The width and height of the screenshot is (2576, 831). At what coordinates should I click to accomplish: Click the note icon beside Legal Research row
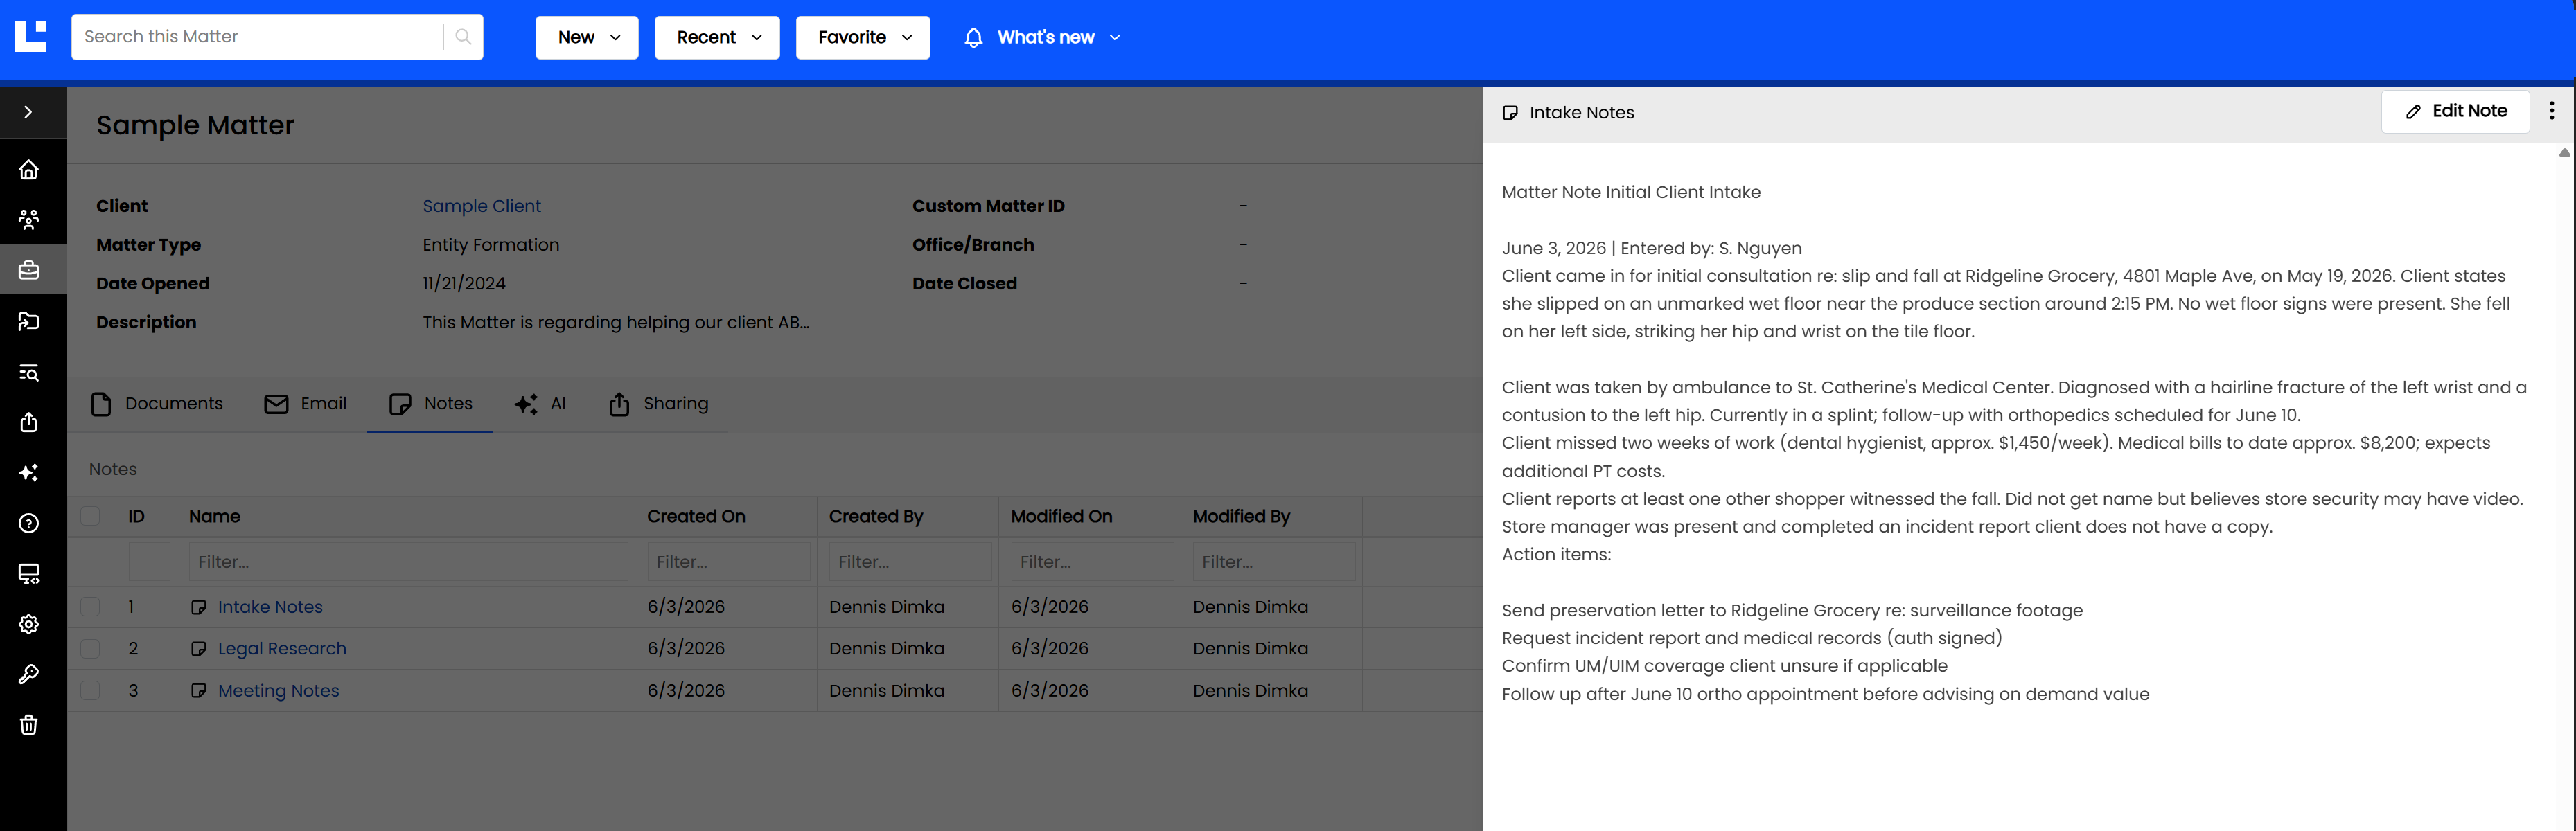(199, 649)
